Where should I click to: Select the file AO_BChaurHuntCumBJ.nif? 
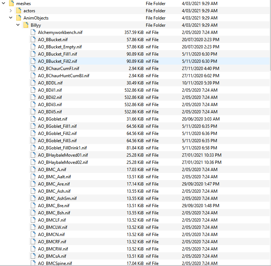tap(64, 76)
